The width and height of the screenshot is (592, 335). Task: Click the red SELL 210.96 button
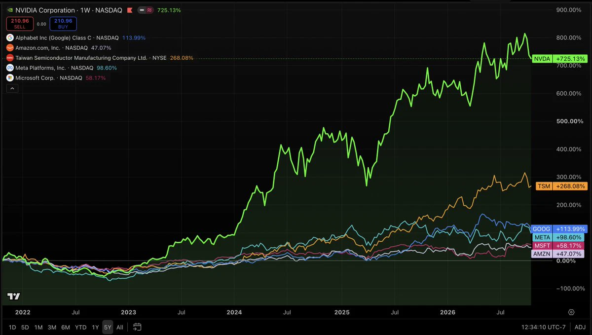pos(20,24)
